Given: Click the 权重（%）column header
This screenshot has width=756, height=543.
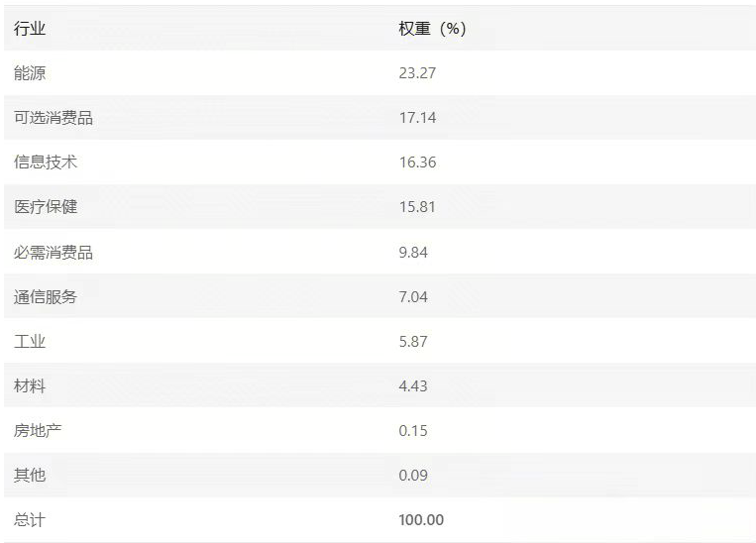Looking at the screenshot, I should 432,29.
